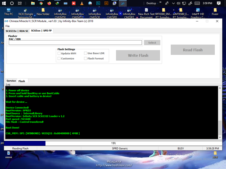
Task: Click the Write Flash button
Action: 138,55
